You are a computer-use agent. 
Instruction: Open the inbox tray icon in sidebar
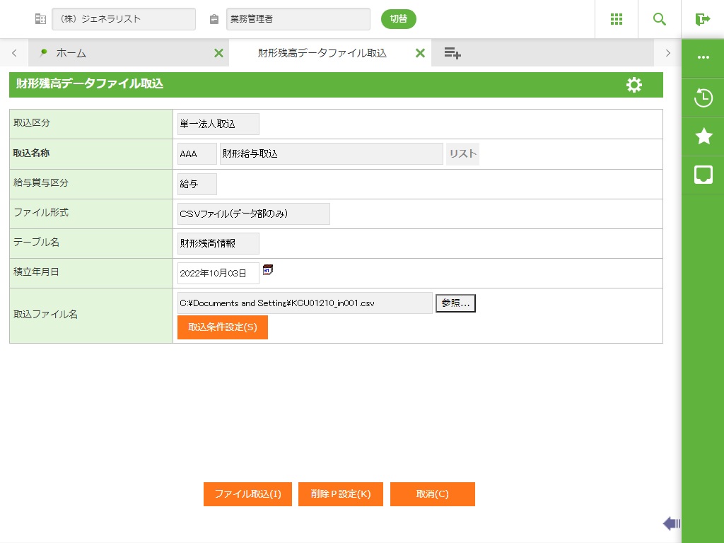[x=703, y=175]
